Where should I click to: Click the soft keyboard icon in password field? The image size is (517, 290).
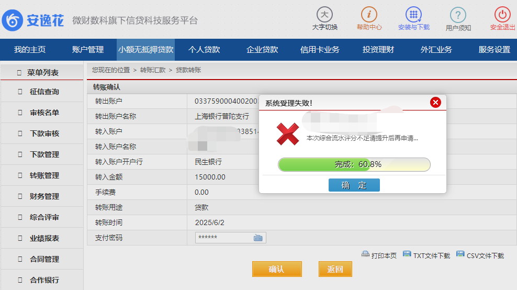258,238
